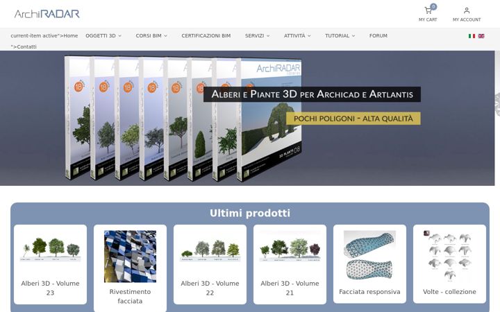This screenshot has width=500, height=312.
Task: Expand the CORSI BIM dropdown menu
Action: click(x=151, y=35)
